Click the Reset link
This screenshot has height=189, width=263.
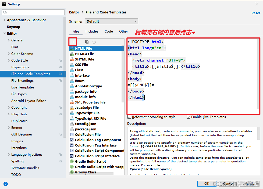coord(256,13)
